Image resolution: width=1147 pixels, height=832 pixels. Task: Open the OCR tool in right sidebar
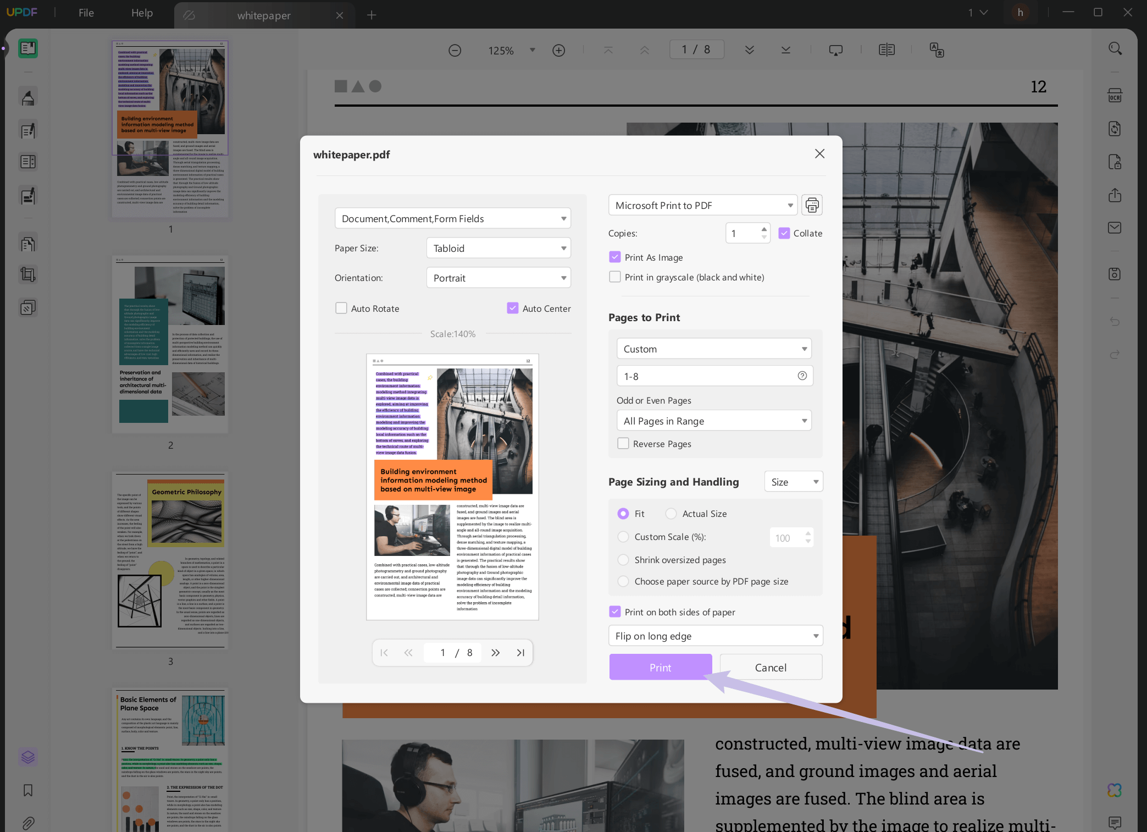(1115, 96)
